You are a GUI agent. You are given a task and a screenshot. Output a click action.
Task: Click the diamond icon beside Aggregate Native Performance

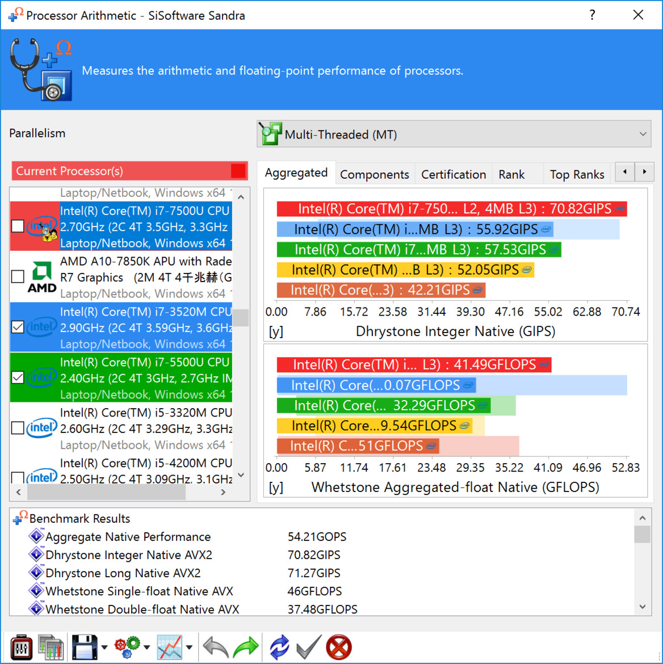[x=36, y=536]
